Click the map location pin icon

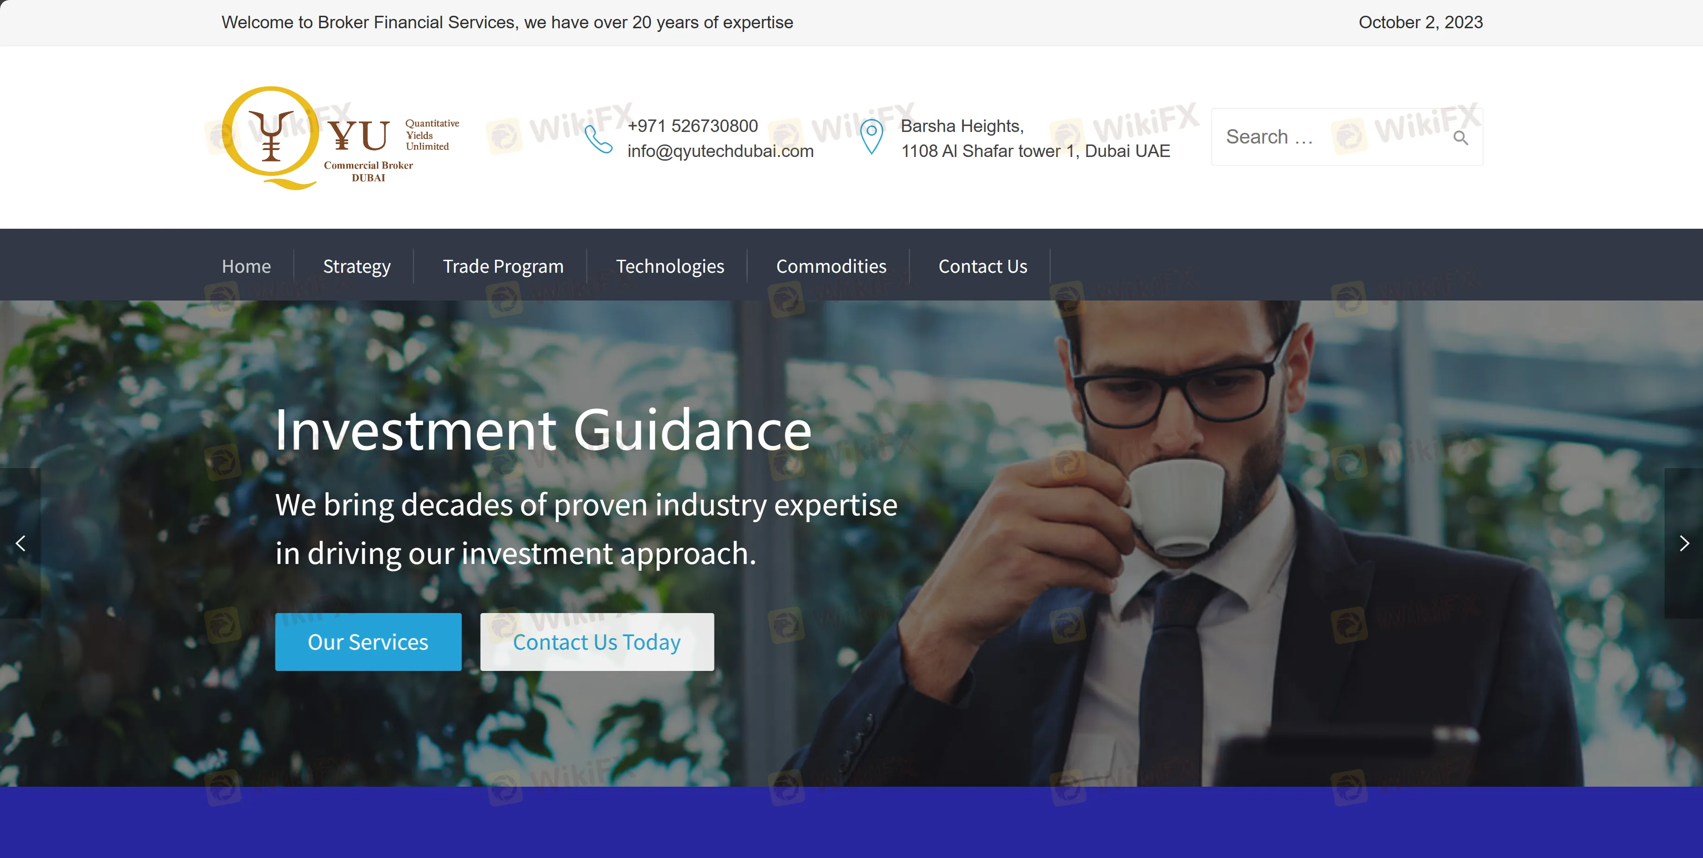[x=871, y=137]
